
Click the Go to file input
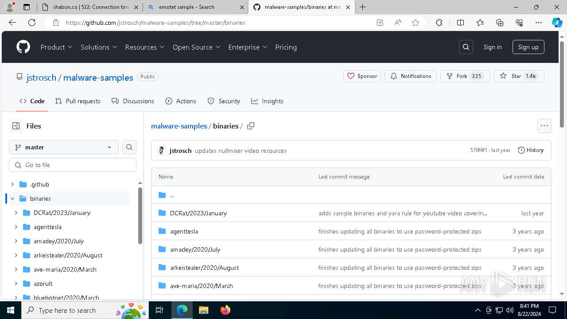[x=73, y=165]
